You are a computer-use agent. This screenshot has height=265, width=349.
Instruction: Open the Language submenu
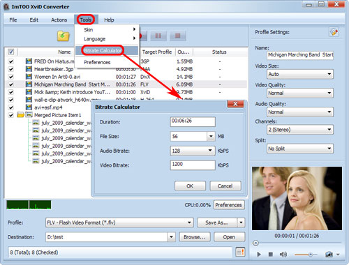tap(107, 39)
